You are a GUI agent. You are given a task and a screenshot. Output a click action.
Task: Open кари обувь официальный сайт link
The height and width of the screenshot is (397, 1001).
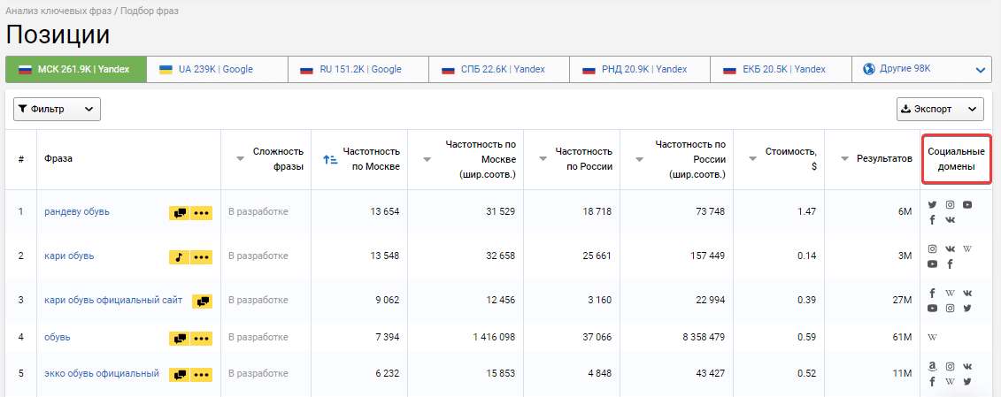pyautogui.click(x=113, y=300)
